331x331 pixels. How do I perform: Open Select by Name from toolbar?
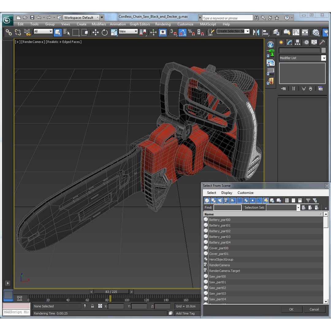[67, 32]
